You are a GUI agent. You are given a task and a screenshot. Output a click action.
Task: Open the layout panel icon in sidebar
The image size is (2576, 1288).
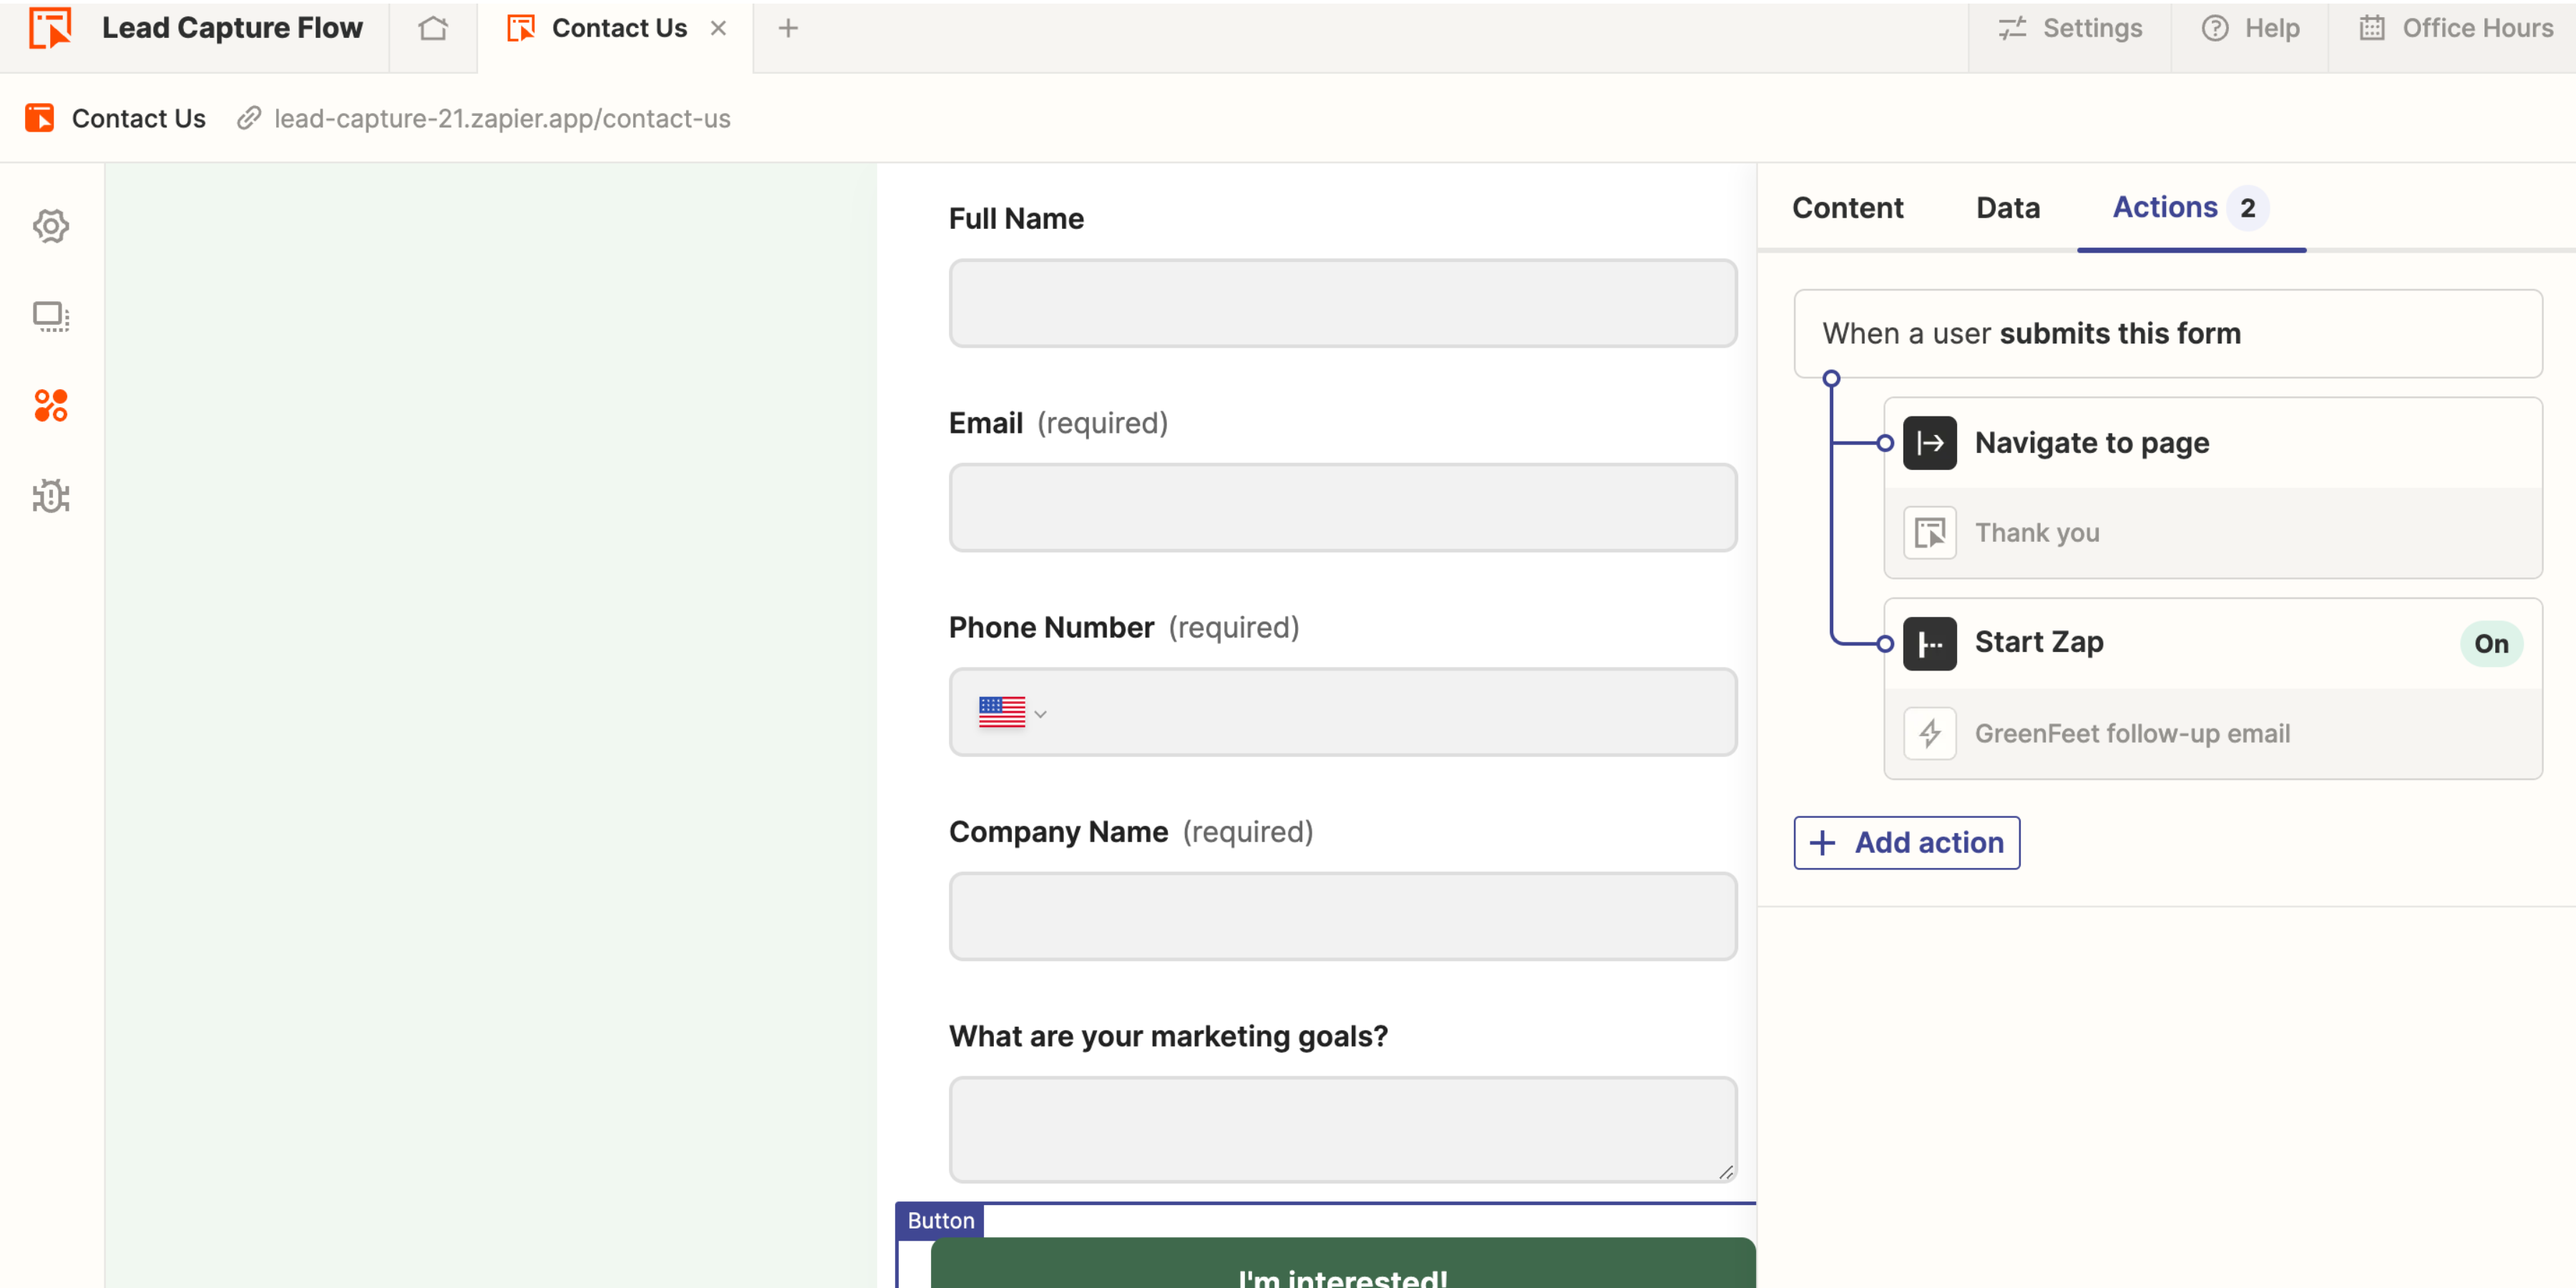pos(51,316)
